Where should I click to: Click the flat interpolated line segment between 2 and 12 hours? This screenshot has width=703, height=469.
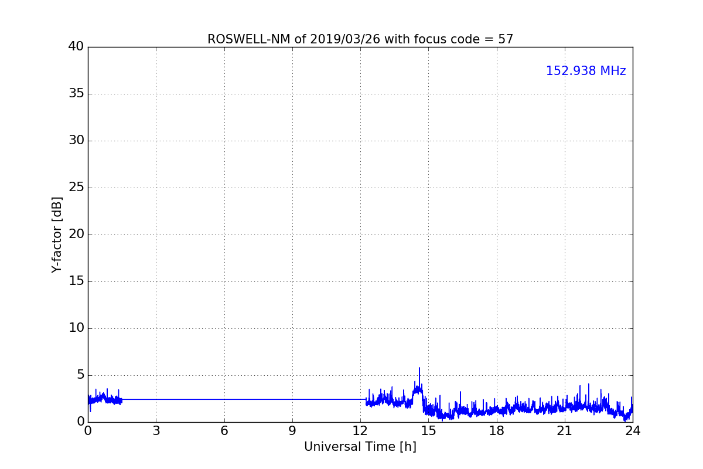[x=244, y=399]
